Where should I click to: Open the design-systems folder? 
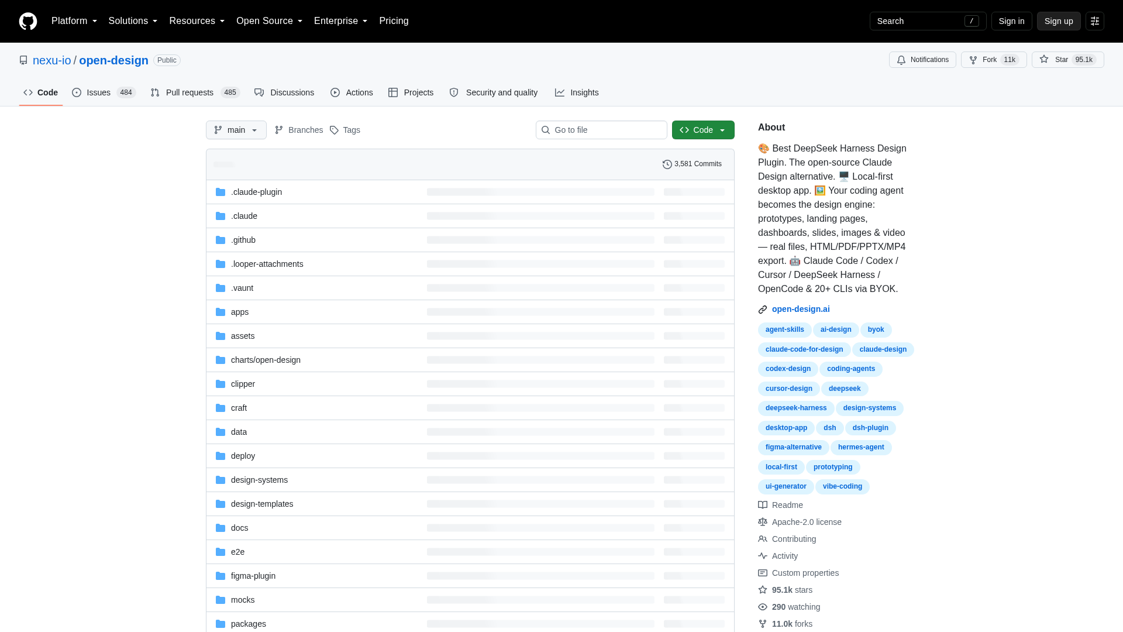pos(259,480)
